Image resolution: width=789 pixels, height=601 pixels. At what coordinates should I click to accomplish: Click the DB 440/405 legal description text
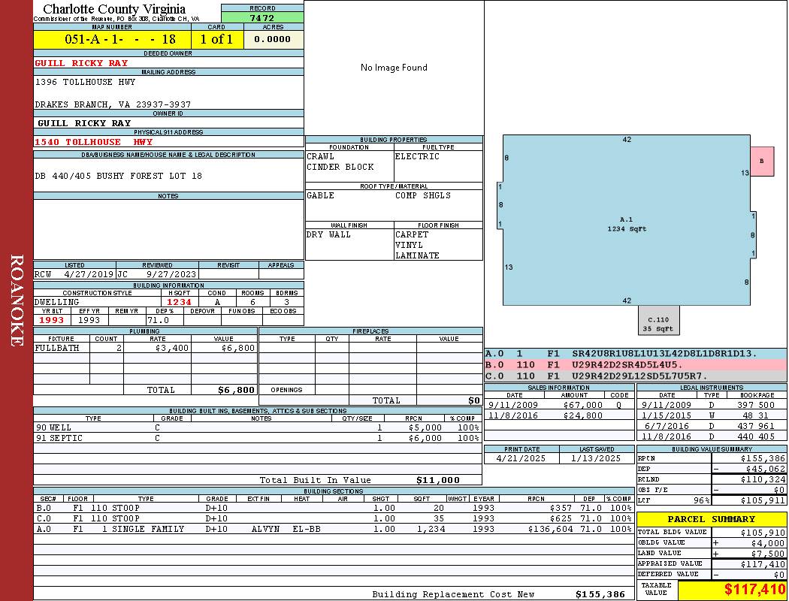(x=119, y=176)
